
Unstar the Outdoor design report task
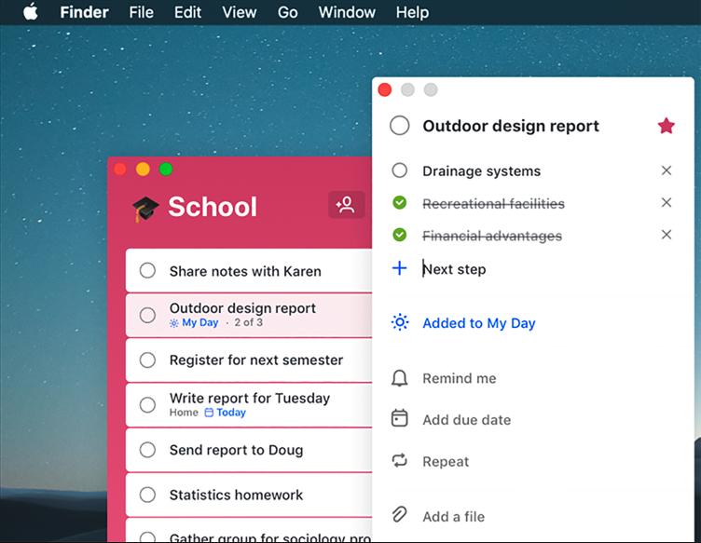667,126
